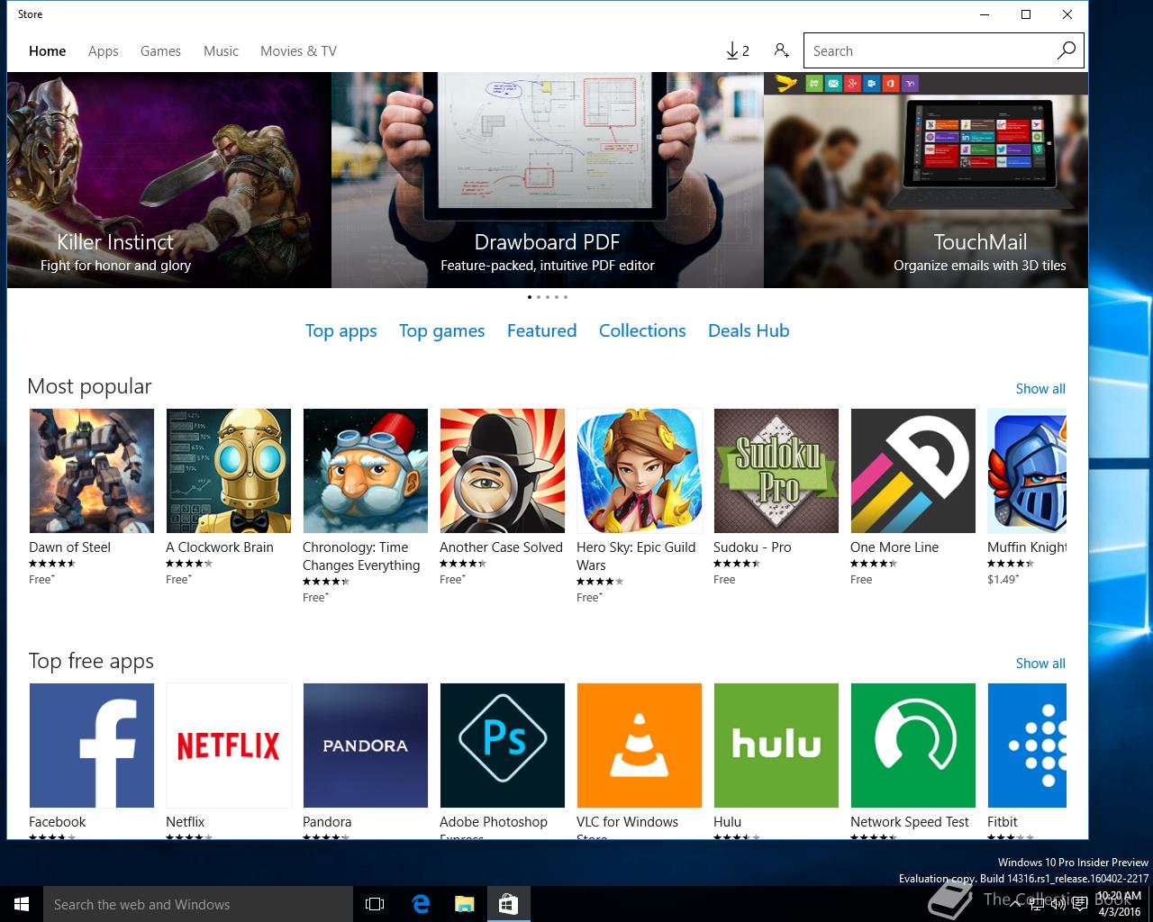Click the Dawn of Steel title text
The height and width of the screenshot is (922, 1153).
coord(69,547)
